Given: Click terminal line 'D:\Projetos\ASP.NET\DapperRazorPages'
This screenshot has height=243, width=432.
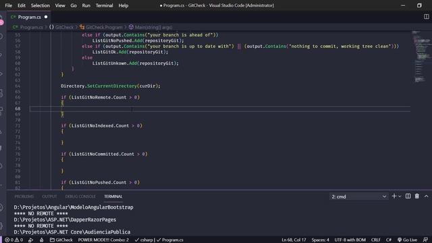Looking at the screenshot, I should point(65,219).
